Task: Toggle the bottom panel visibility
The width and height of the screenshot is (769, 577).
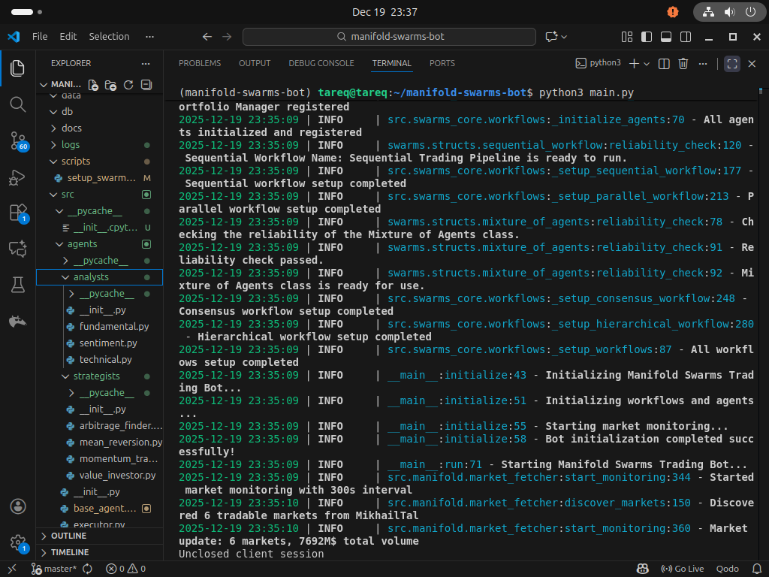Action: 666,37
